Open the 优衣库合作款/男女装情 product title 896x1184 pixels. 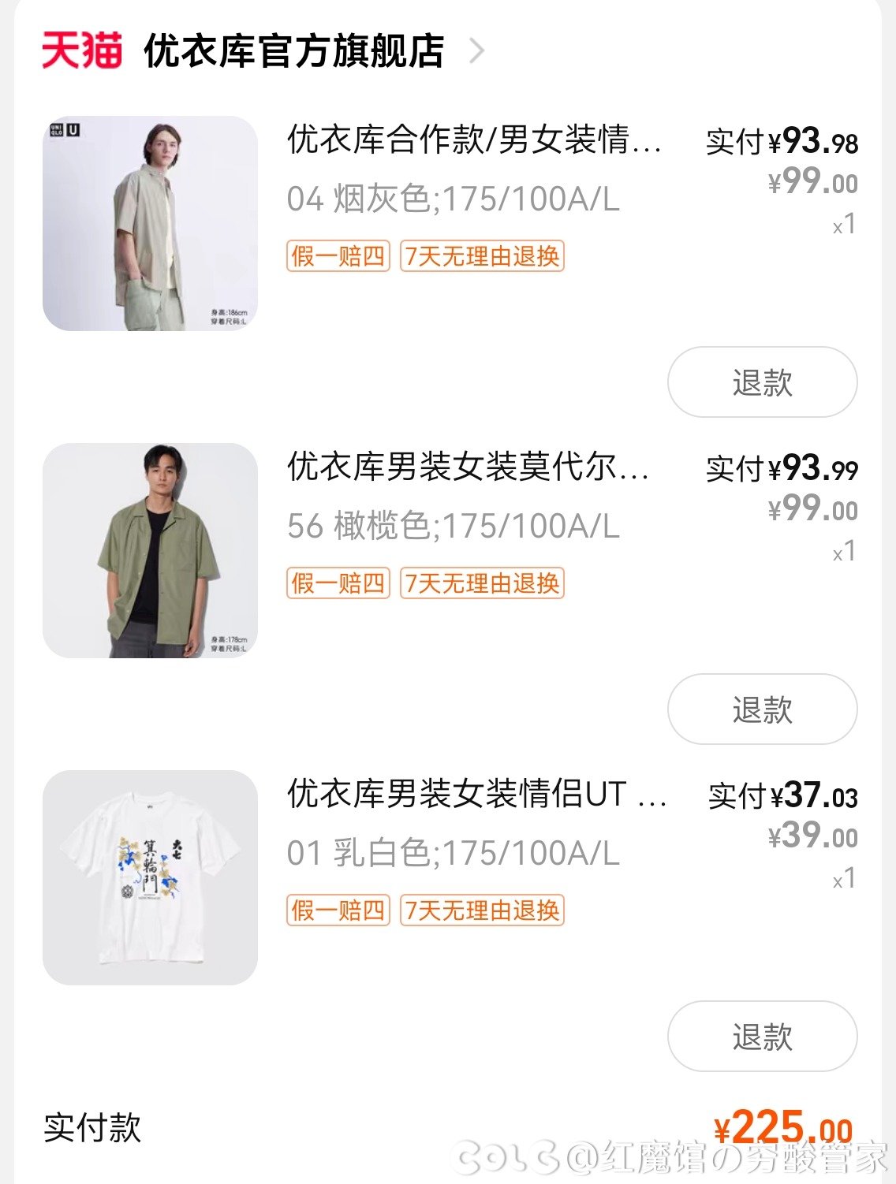473,140
